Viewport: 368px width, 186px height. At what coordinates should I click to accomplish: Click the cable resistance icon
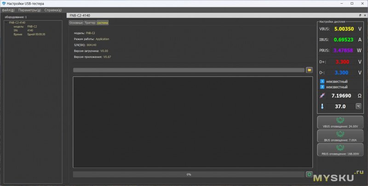coord(322,96)
